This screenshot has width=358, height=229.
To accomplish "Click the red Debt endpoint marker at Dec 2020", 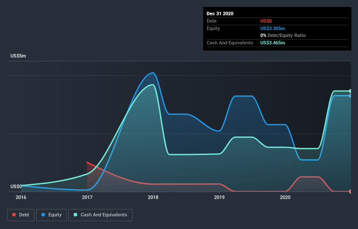I will pos(351,192).
